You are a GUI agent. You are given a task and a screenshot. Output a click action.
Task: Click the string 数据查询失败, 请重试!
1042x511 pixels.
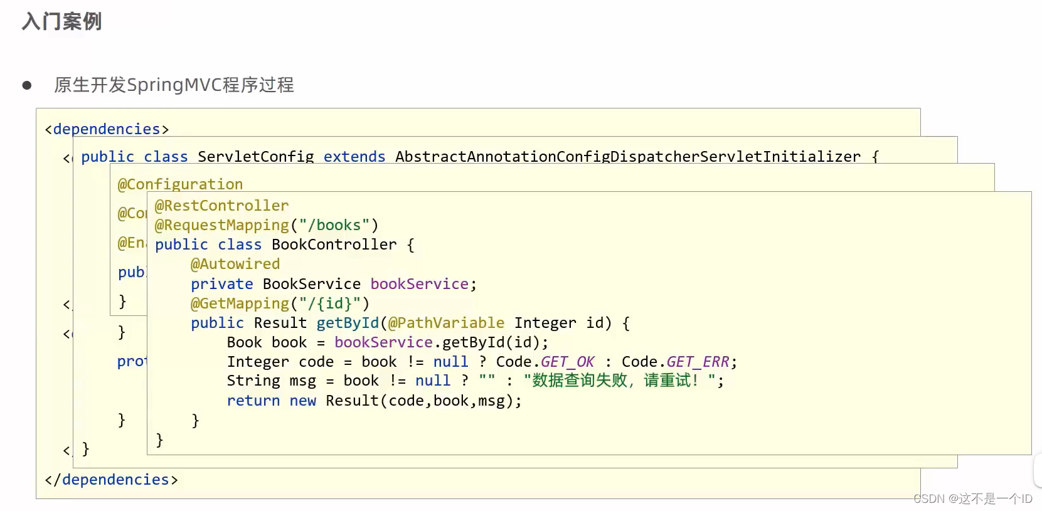pyautogui.click(x=620, y=381)
